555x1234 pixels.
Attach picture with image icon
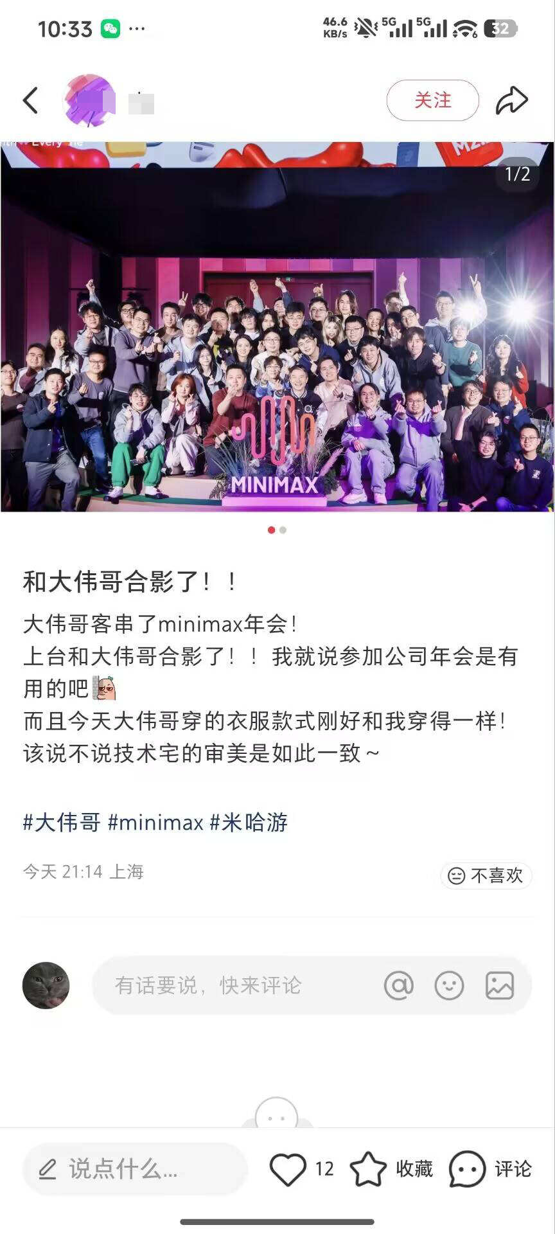[500, 985]
